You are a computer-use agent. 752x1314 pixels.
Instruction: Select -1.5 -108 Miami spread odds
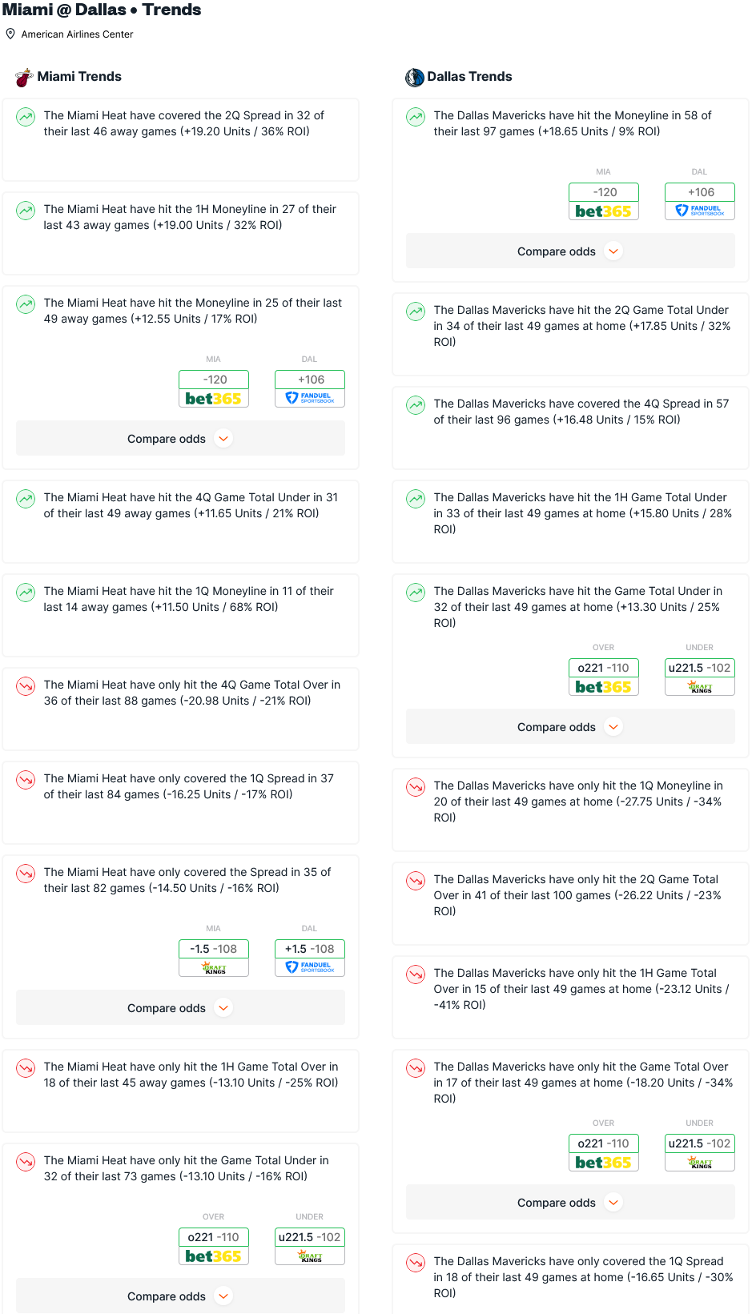coord(214,949)
